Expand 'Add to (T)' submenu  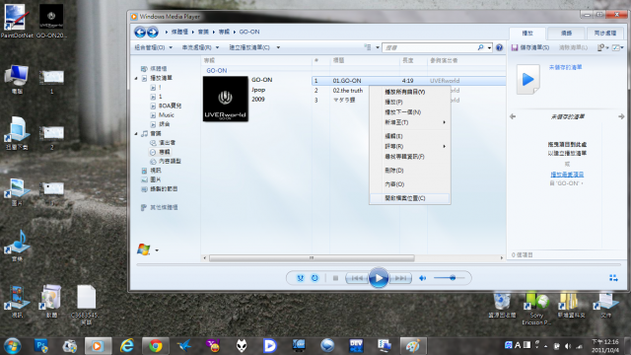coord(410,122)
